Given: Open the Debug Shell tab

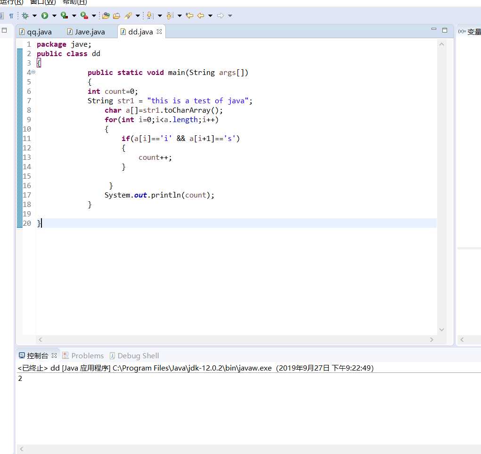Looking at the screenshot, I should coord(134,356).
